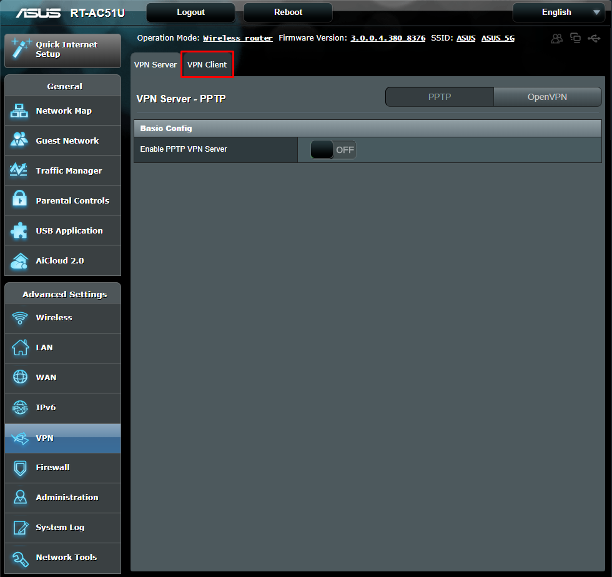Select the OpenVPN tab
Screen dimensions: 612x577
pos(547,97)
